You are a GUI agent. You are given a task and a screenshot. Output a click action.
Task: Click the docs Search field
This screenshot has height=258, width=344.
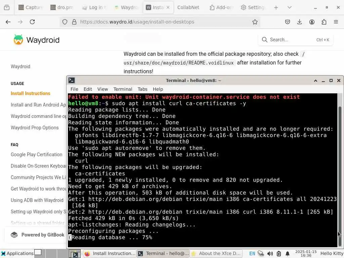click(x=295, y=40)
